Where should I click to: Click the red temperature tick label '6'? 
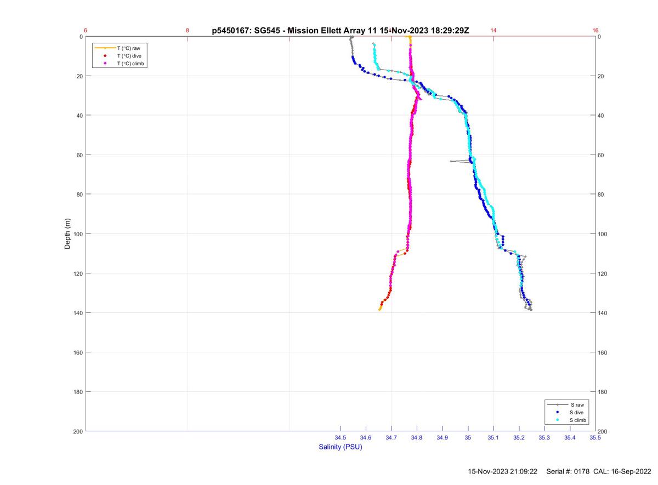(86, 31)
